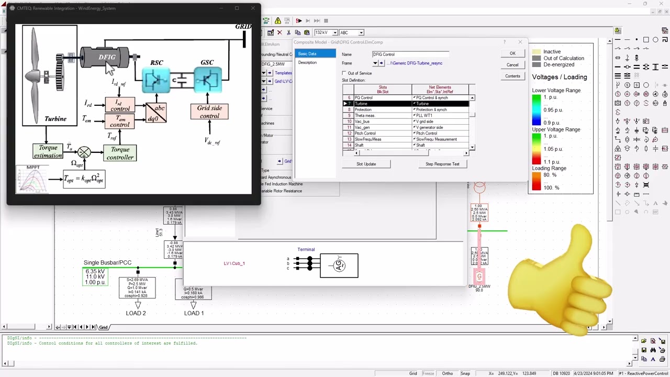Select the Theta meas. slot row

tap(406, 115)
